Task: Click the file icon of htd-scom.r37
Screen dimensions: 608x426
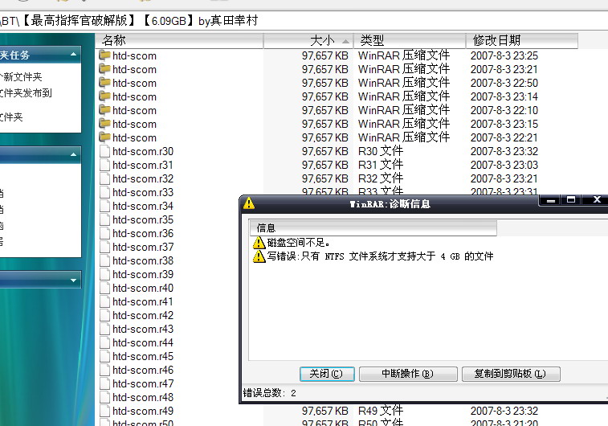Action: [x=104, y=247]
